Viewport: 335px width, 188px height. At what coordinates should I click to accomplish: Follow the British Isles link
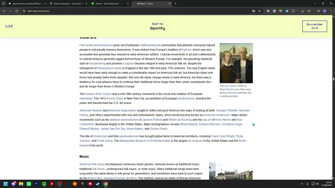point(95,178)
